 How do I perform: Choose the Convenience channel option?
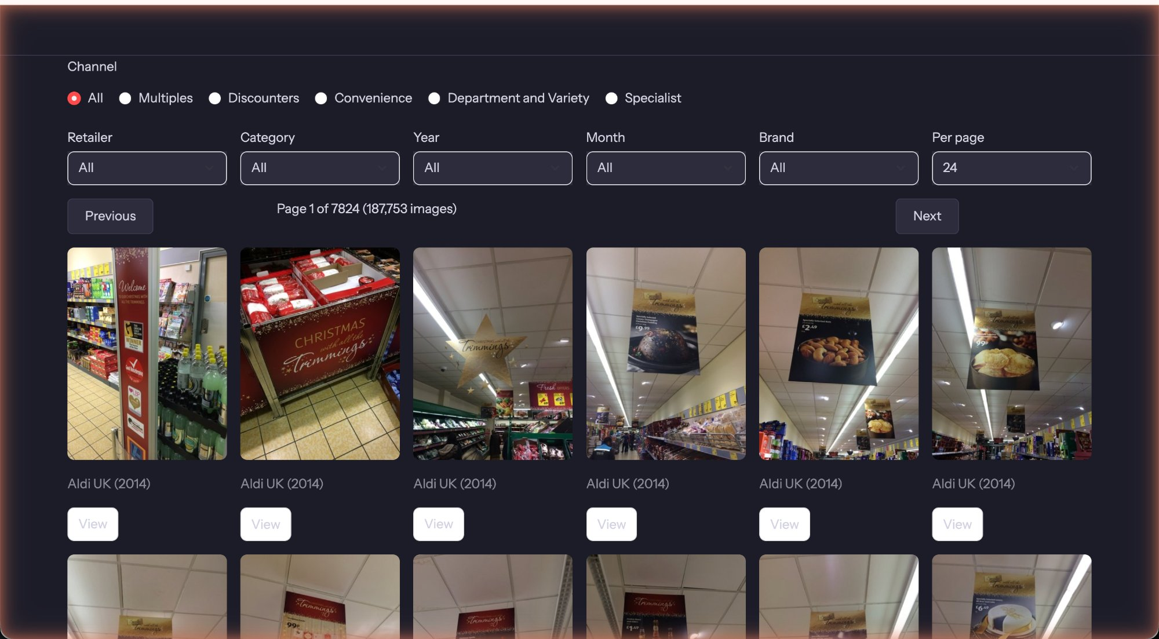[320, 98]
